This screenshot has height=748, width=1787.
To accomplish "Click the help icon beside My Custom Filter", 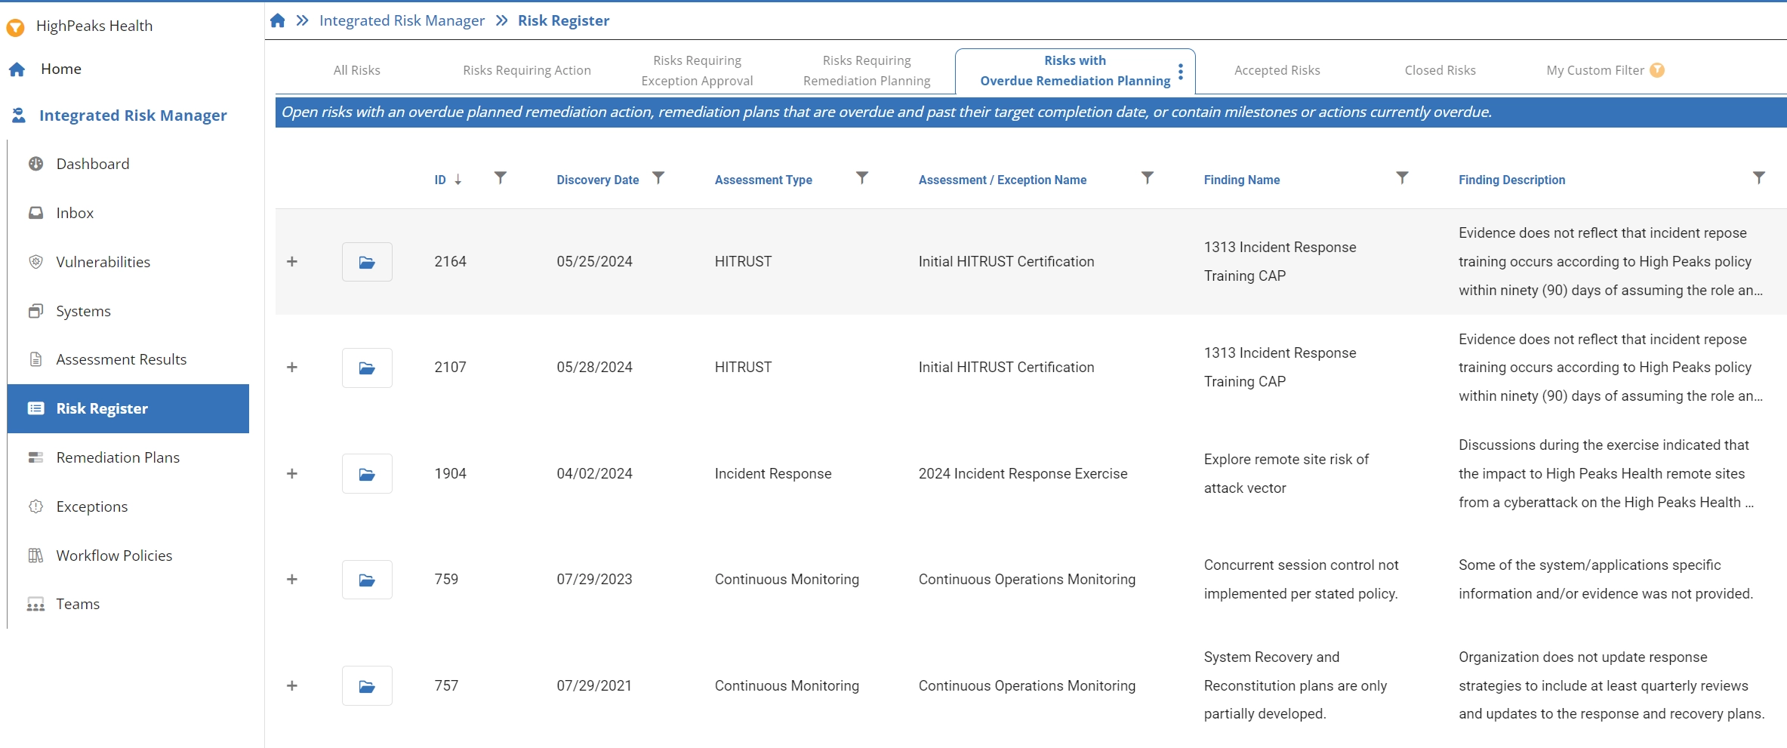I will click(1657, 70).
